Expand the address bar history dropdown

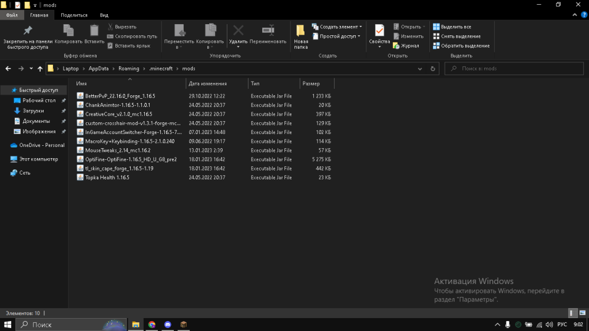point(420,69)
